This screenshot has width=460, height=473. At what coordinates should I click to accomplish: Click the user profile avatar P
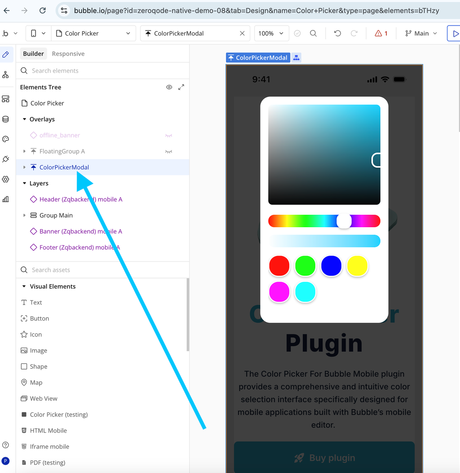point(5,461)
